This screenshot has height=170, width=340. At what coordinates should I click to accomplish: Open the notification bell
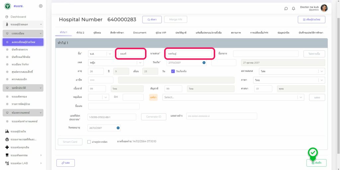[x=294, y=9]
